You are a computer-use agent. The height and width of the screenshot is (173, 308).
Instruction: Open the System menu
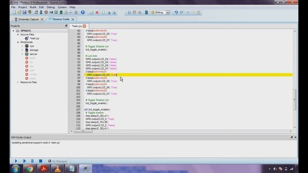62,7
